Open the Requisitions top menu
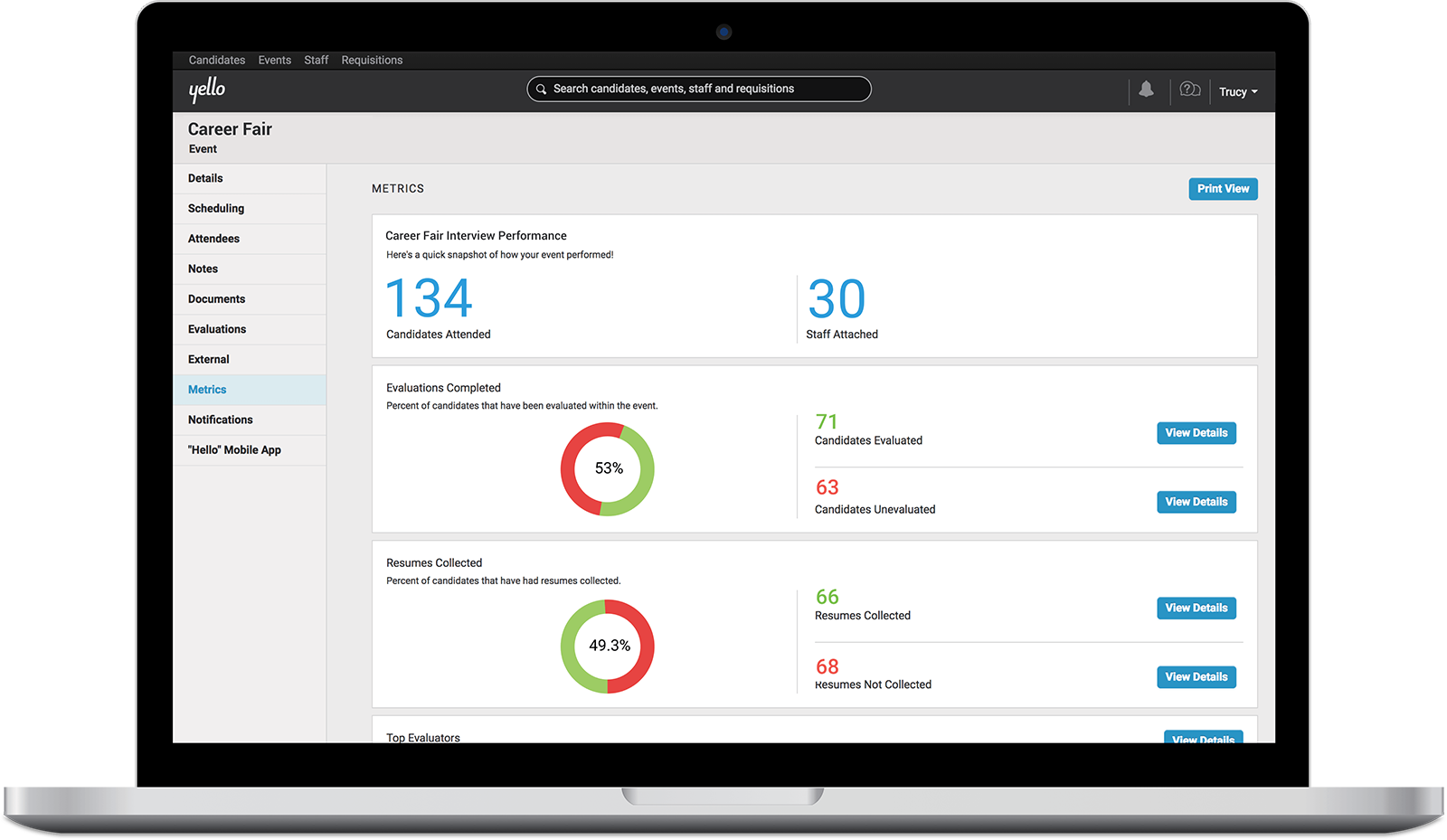This screenshot has width=1447, height=840. click(x=372, y=60)
